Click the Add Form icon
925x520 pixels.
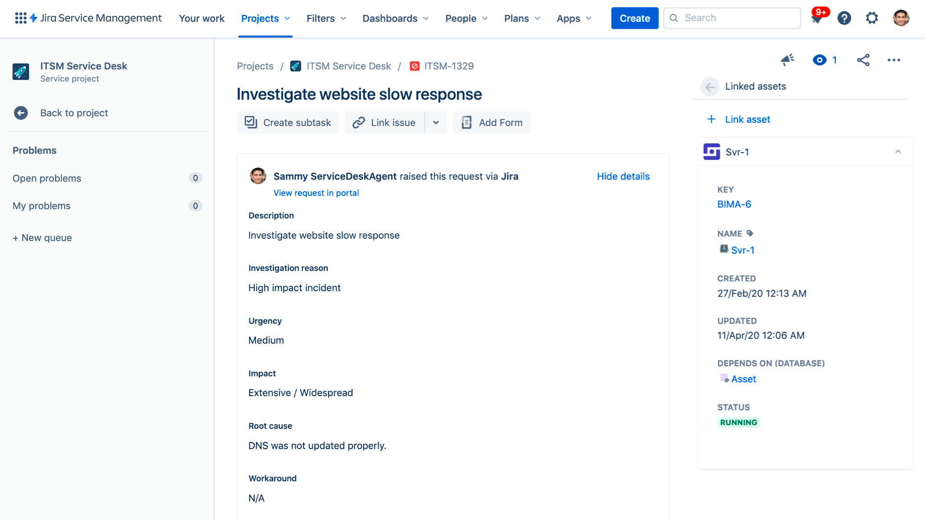point(466,122)
